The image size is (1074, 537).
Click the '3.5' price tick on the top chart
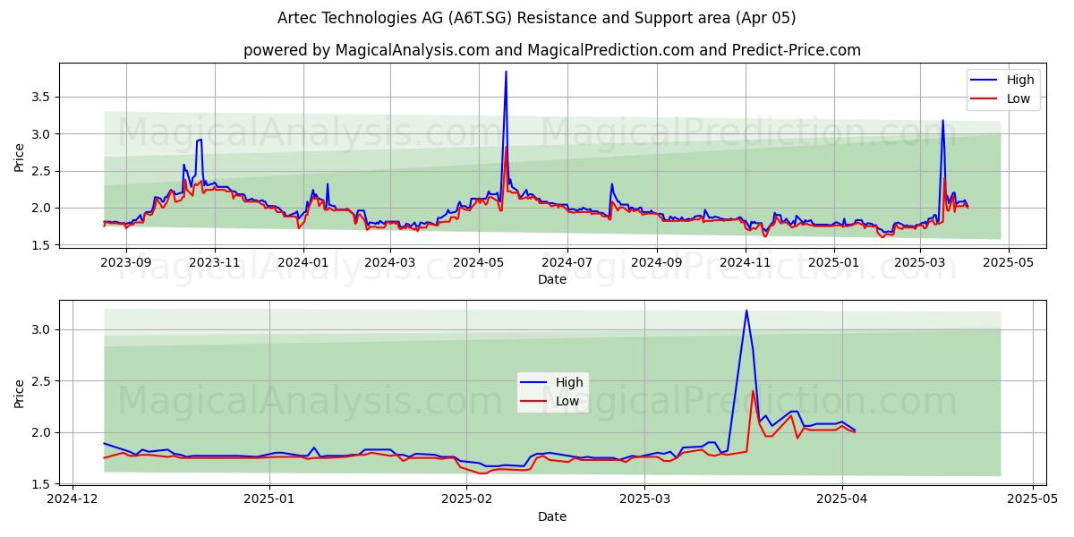(x=43, y=97)
